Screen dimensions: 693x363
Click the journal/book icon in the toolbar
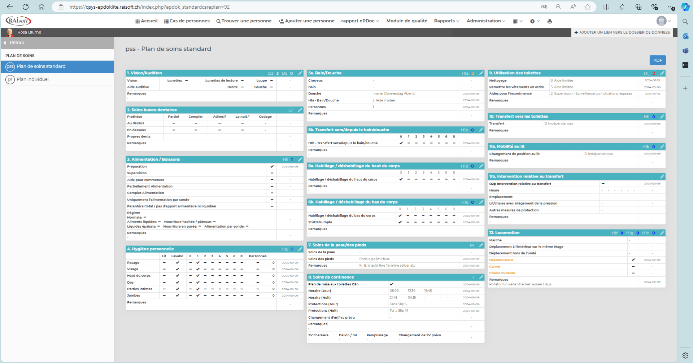click(x=516, y=21)
